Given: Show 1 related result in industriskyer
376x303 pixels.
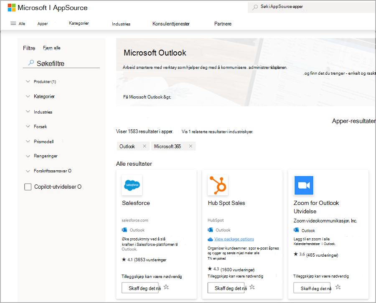Looking at the screenshot, I should coord(217,131).
